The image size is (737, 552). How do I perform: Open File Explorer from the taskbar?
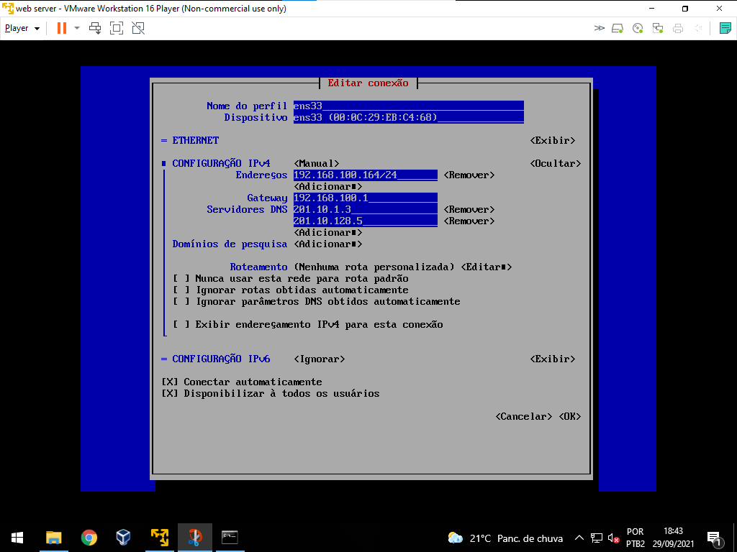click(x=53, y=538)
